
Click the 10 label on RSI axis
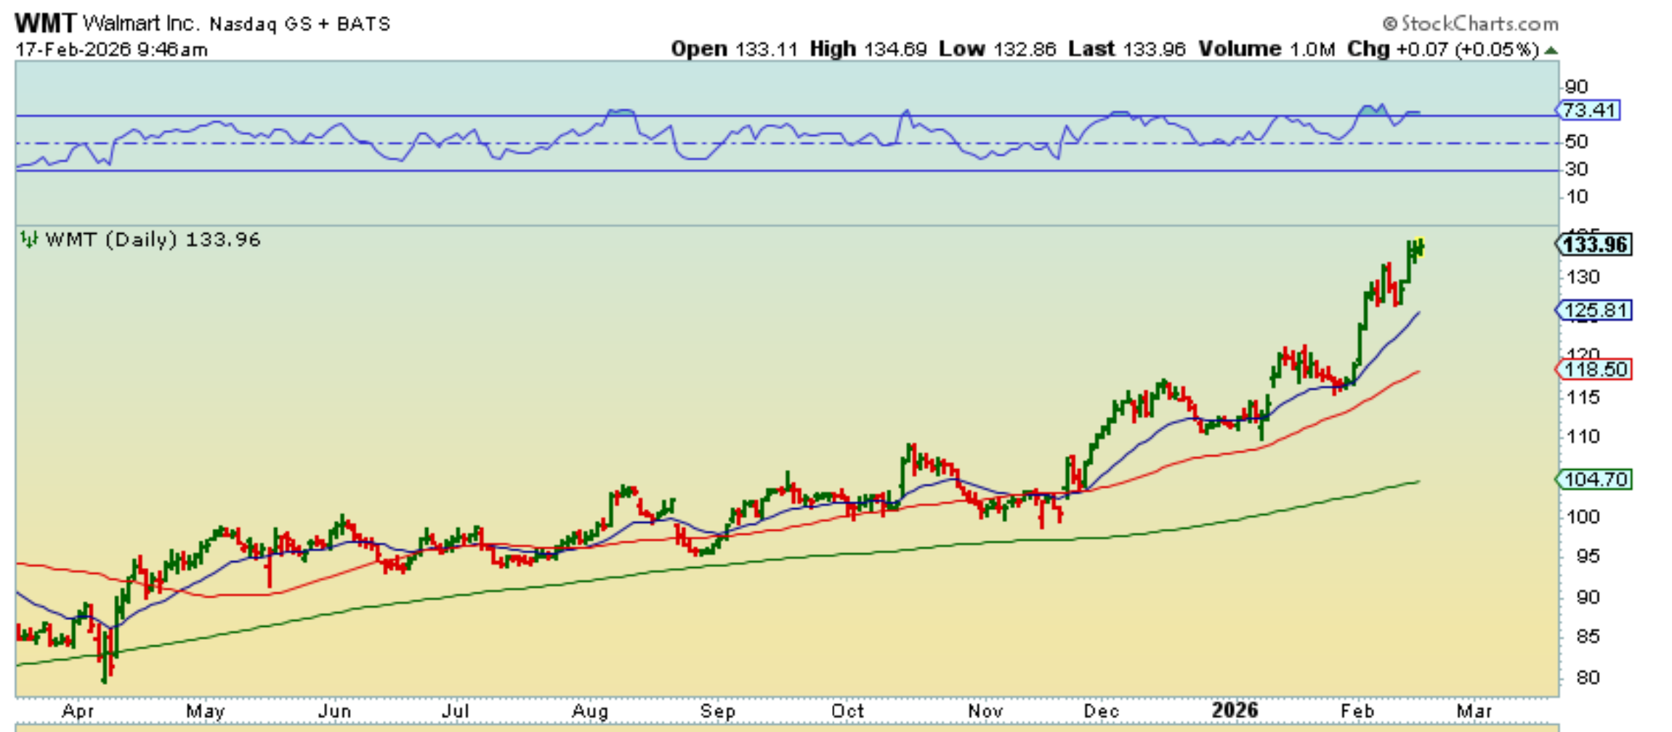pos(1576,197)
